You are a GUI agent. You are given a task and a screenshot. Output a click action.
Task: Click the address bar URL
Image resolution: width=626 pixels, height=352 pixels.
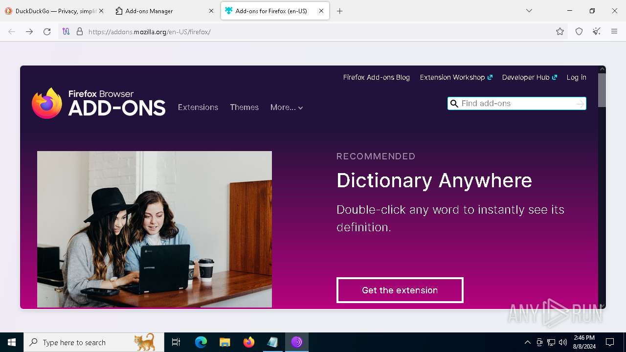149,32
